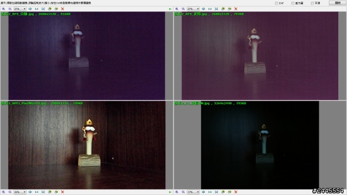The image size is (347, 195).
Task: Remove the bottom-right image with the red X
Action: coord(236,192)
